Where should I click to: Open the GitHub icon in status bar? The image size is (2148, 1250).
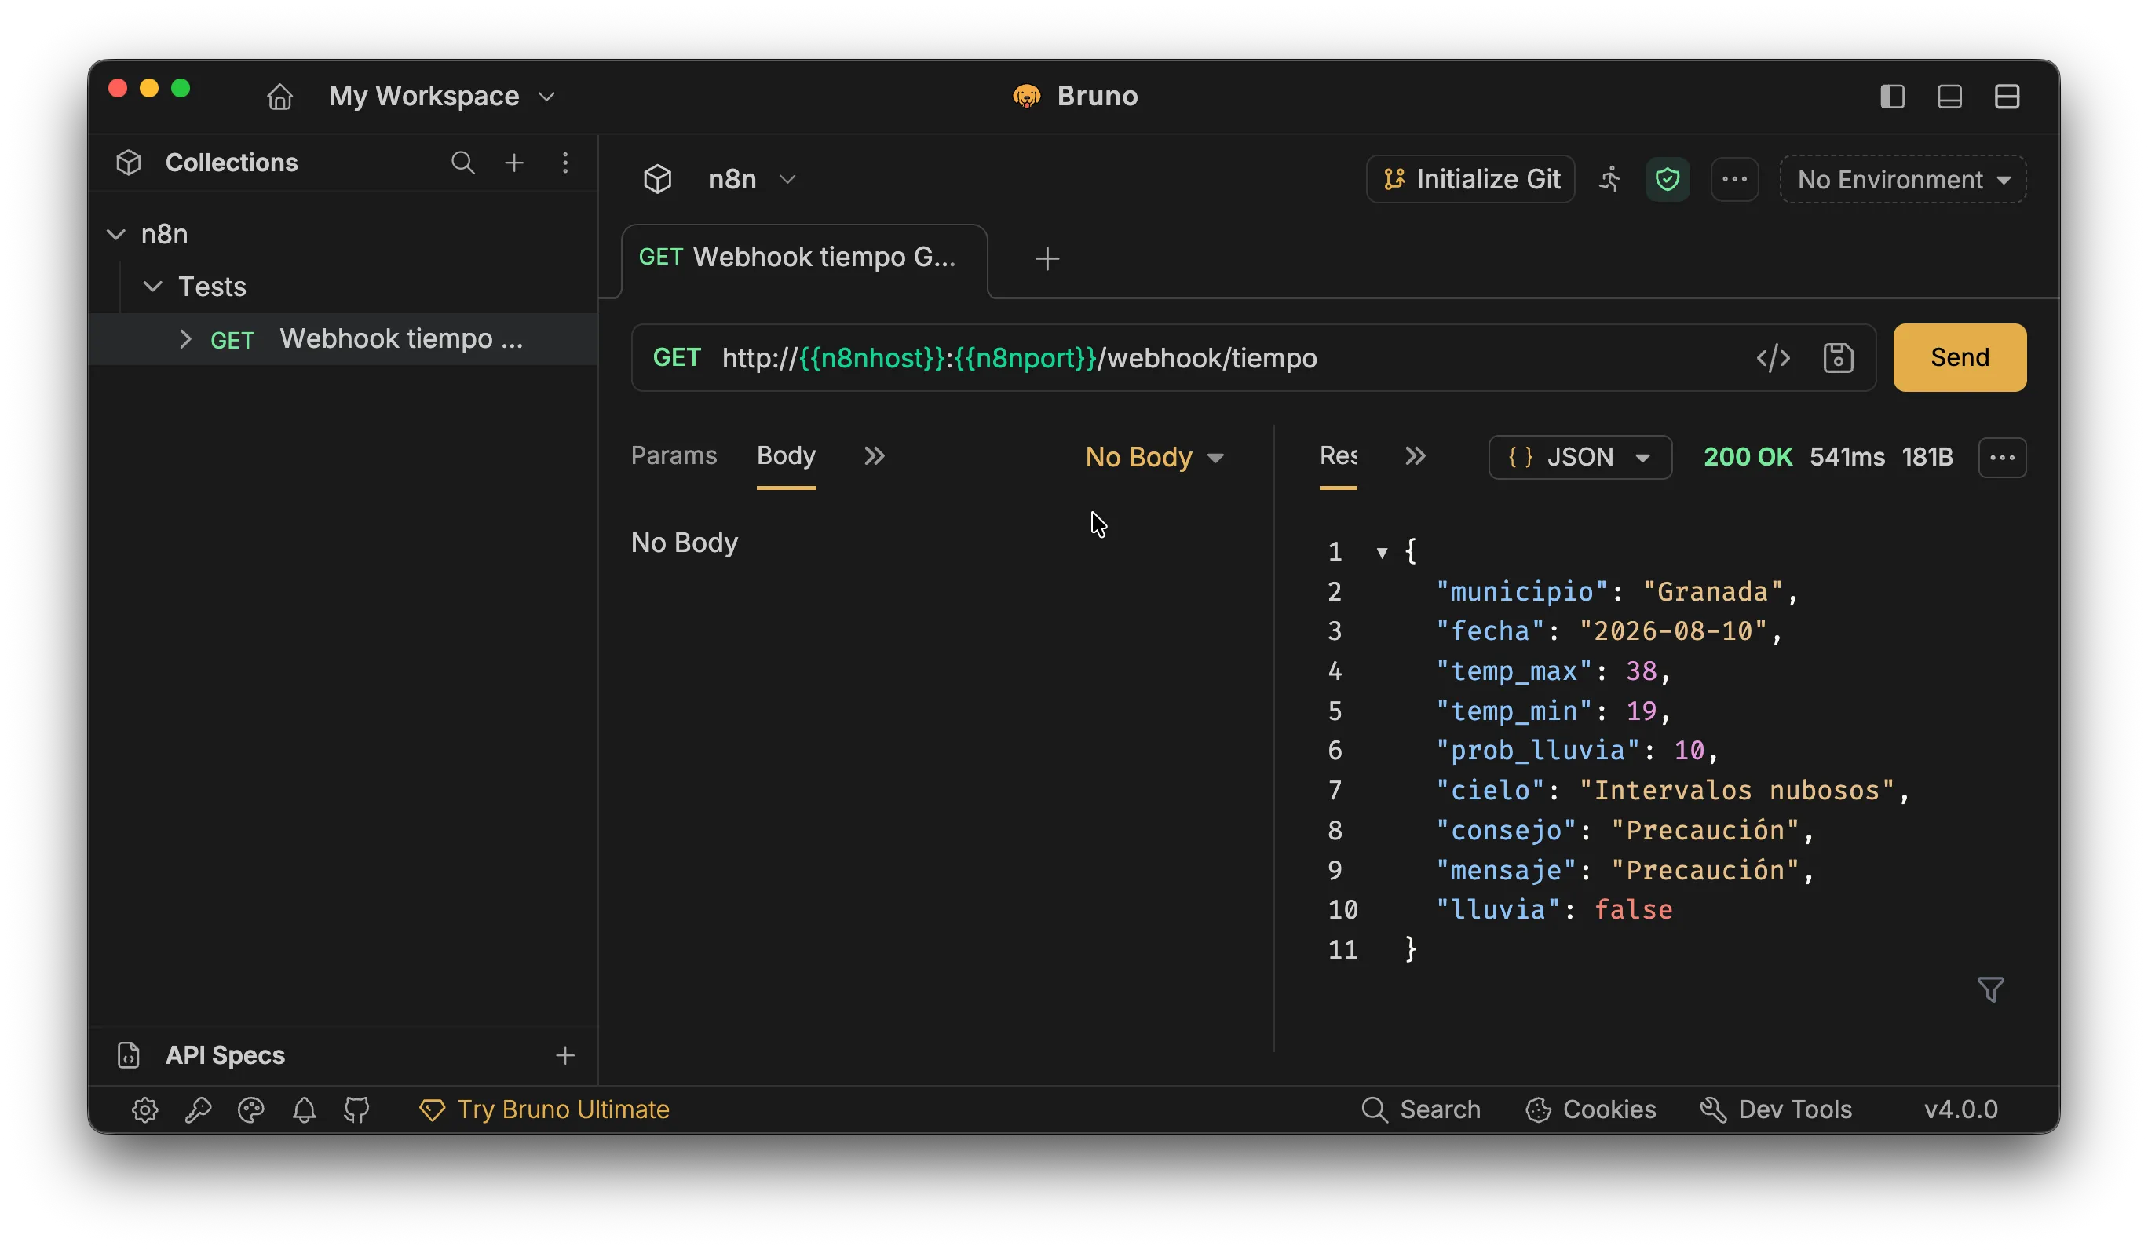357,1110
